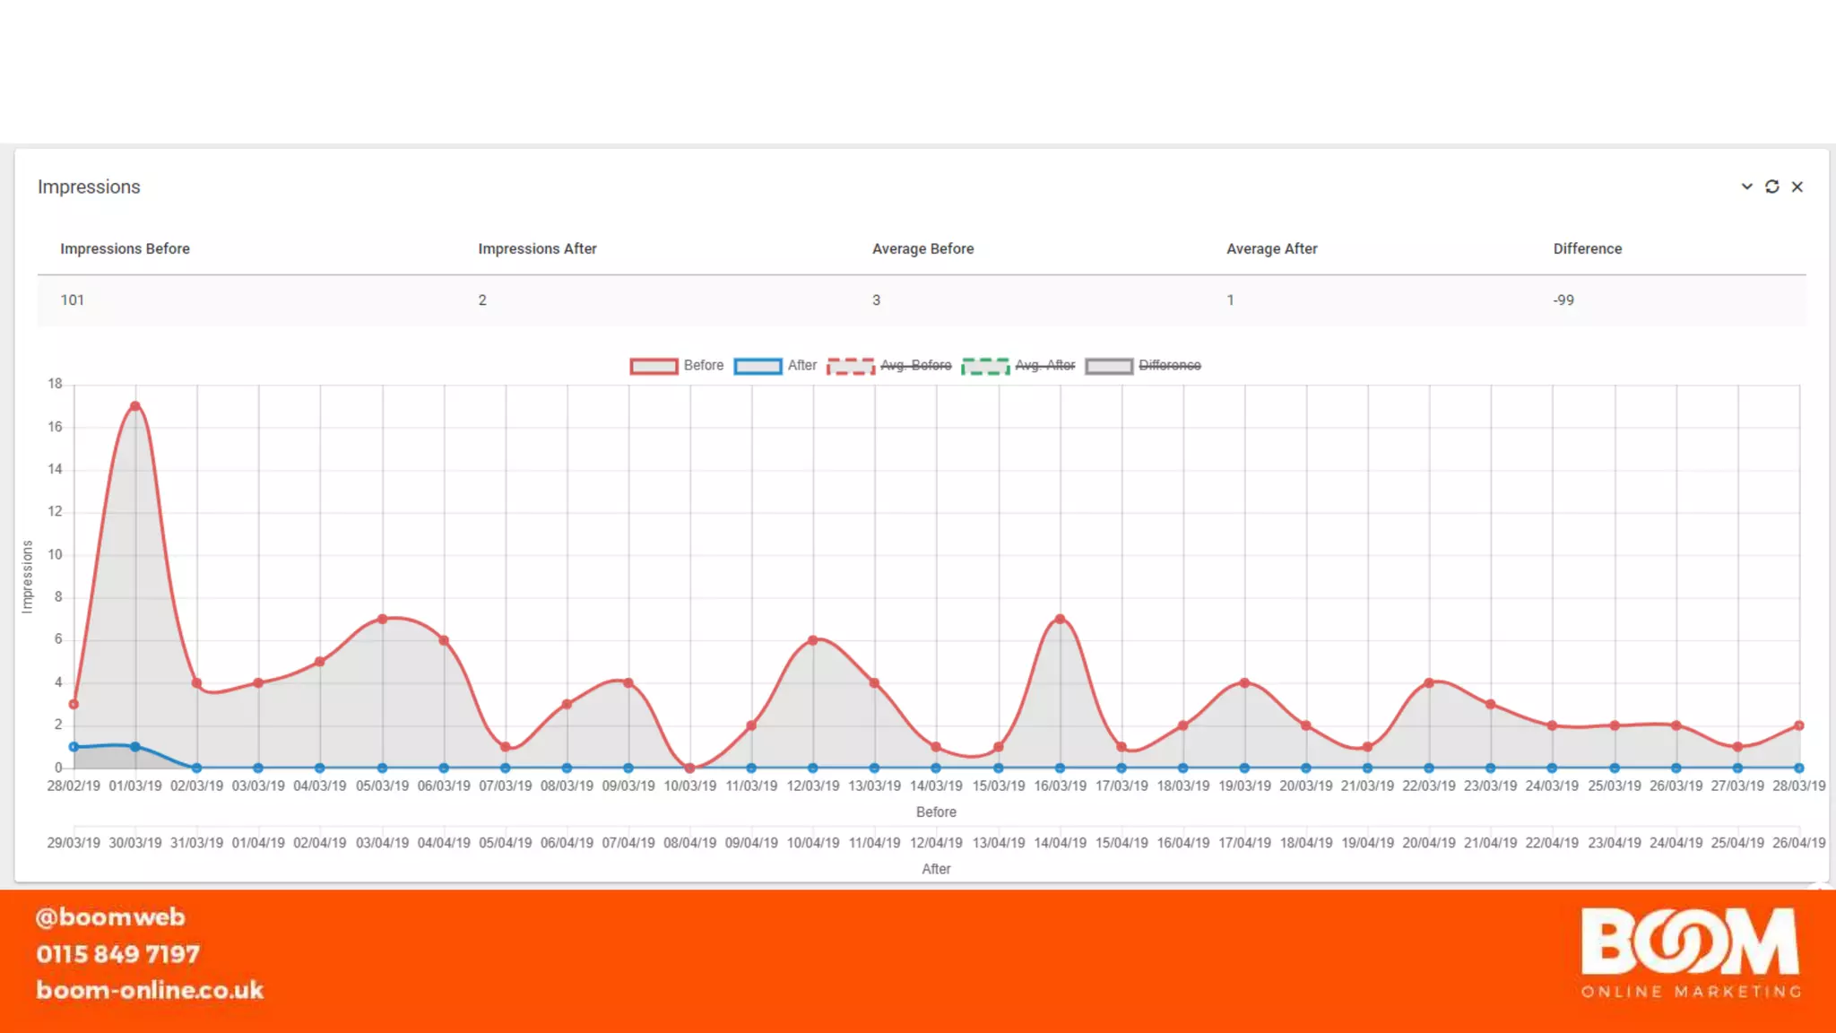Click the Impressions Before column header
Viewport: 1836px width, 1033px height.
(125, 248)
